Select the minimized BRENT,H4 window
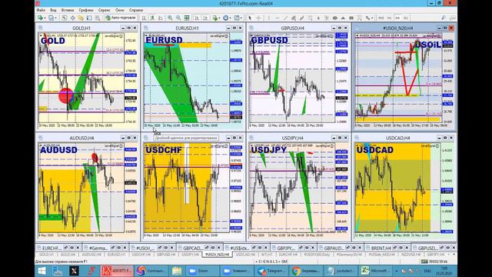The width and height of the screenshot is (492, 277). [381, 248]
